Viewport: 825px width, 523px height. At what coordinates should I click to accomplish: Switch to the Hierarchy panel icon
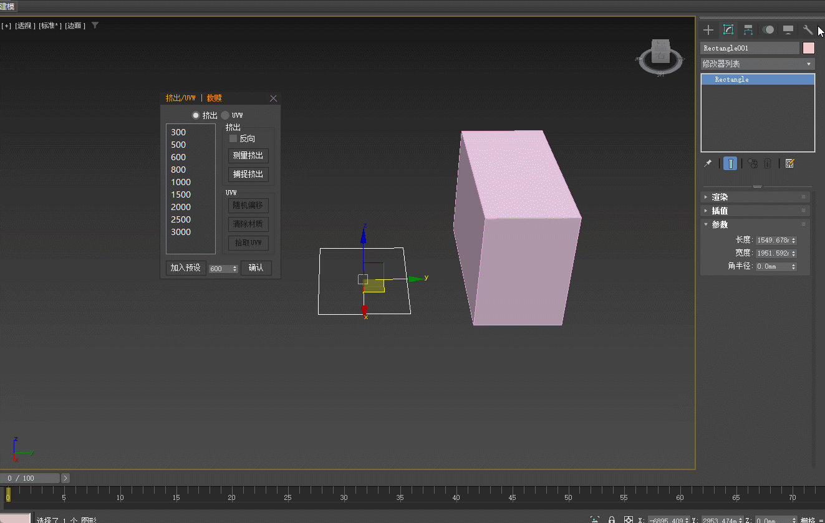coord(748,30)
